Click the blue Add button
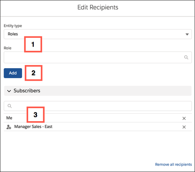This screenshot has width=195, height=172. pyautogui.click(x=13, y=73)
